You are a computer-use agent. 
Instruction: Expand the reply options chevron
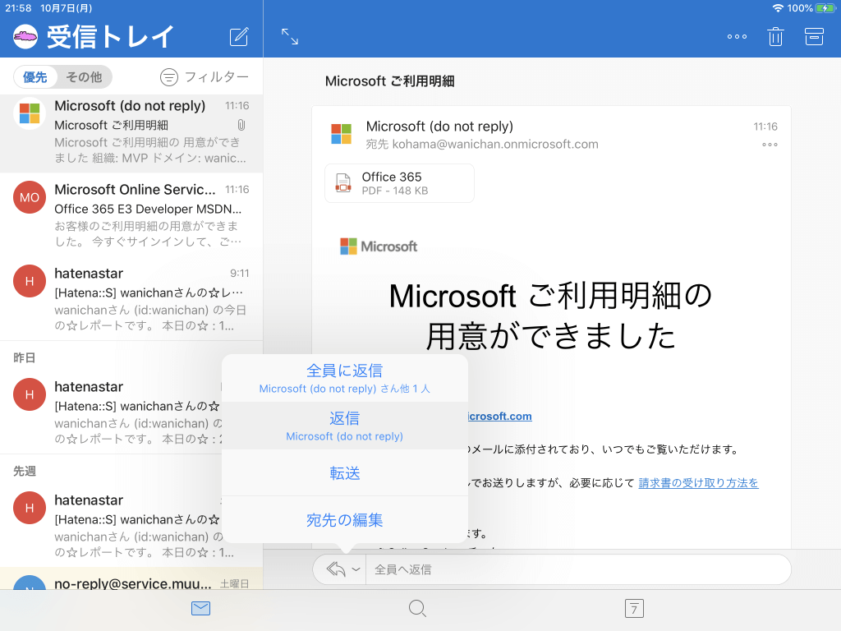[356, 569]
